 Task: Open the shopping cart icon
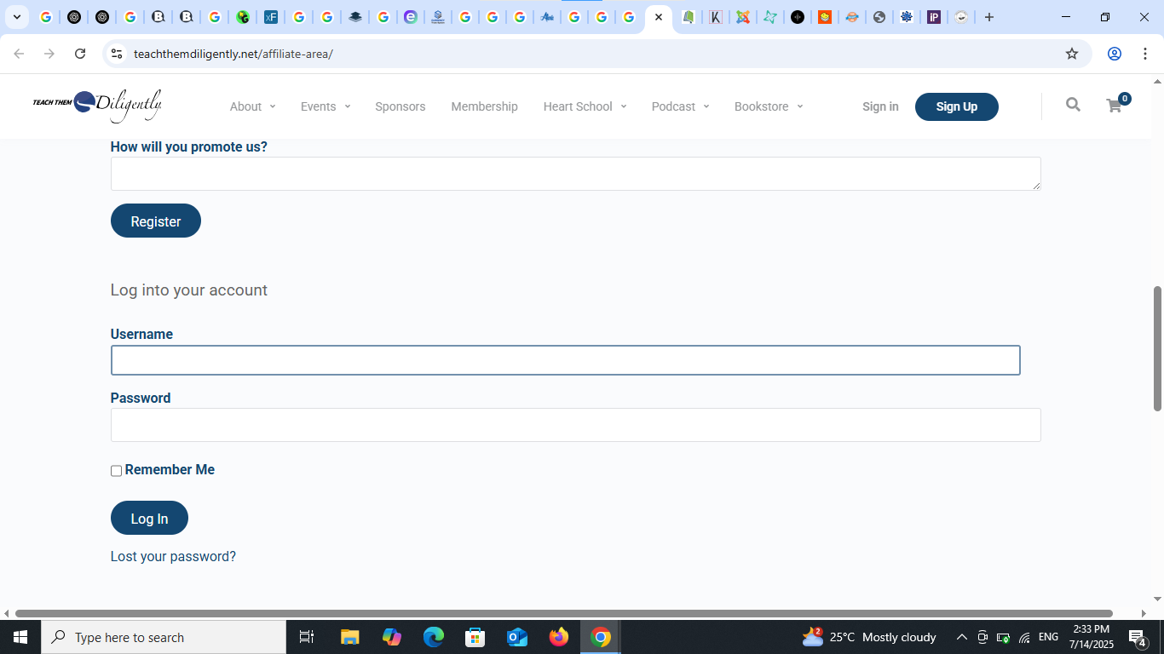(x=1114, y=106)
